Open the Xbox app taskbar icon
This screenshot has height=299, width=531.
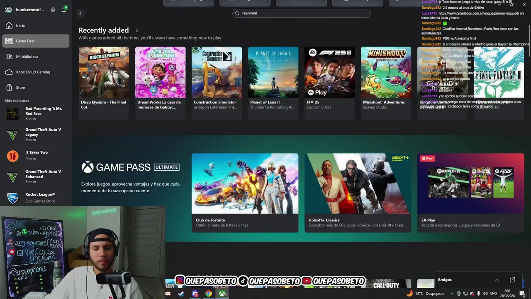223,294
